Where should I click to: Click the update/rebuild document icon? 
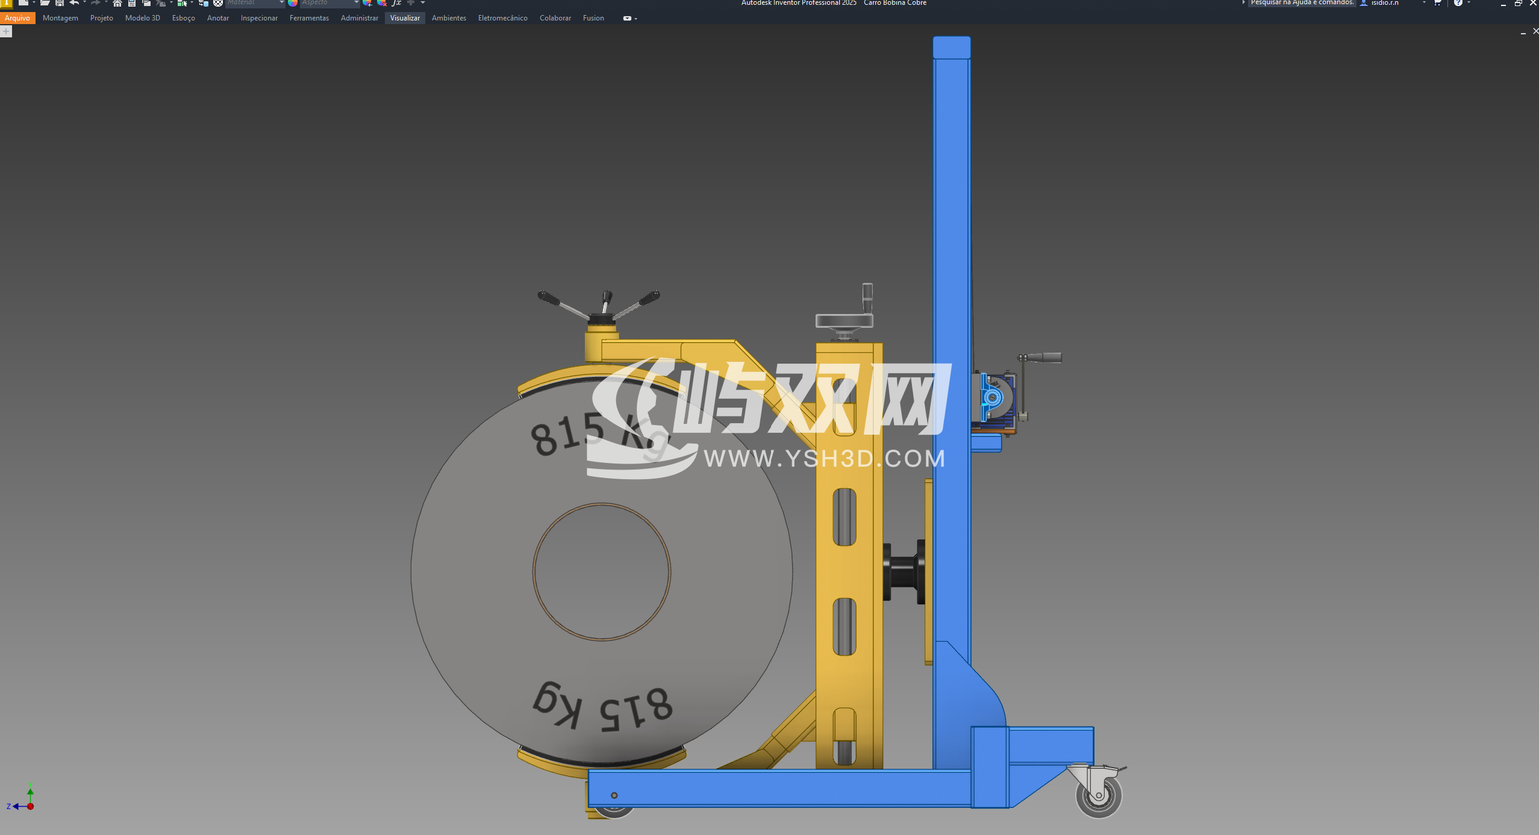click(160, 3)
